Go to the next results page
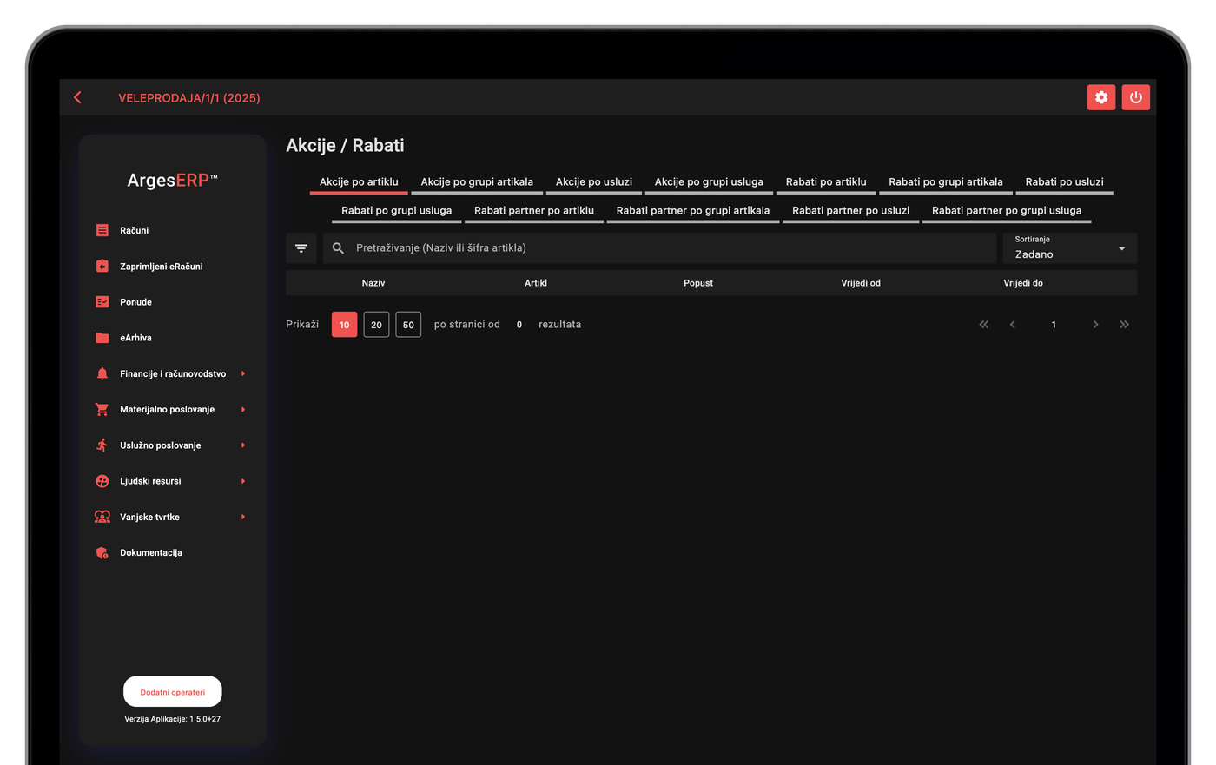This screenshot has height=765, width=1216. point(1095,324)
